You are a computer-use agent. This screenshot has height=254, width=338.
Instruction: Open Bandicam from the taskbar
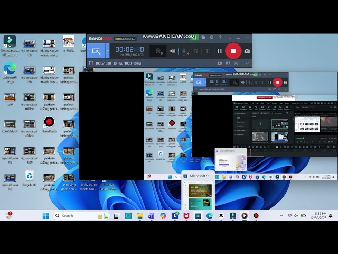pyautogui.click(x=256, y=216)
